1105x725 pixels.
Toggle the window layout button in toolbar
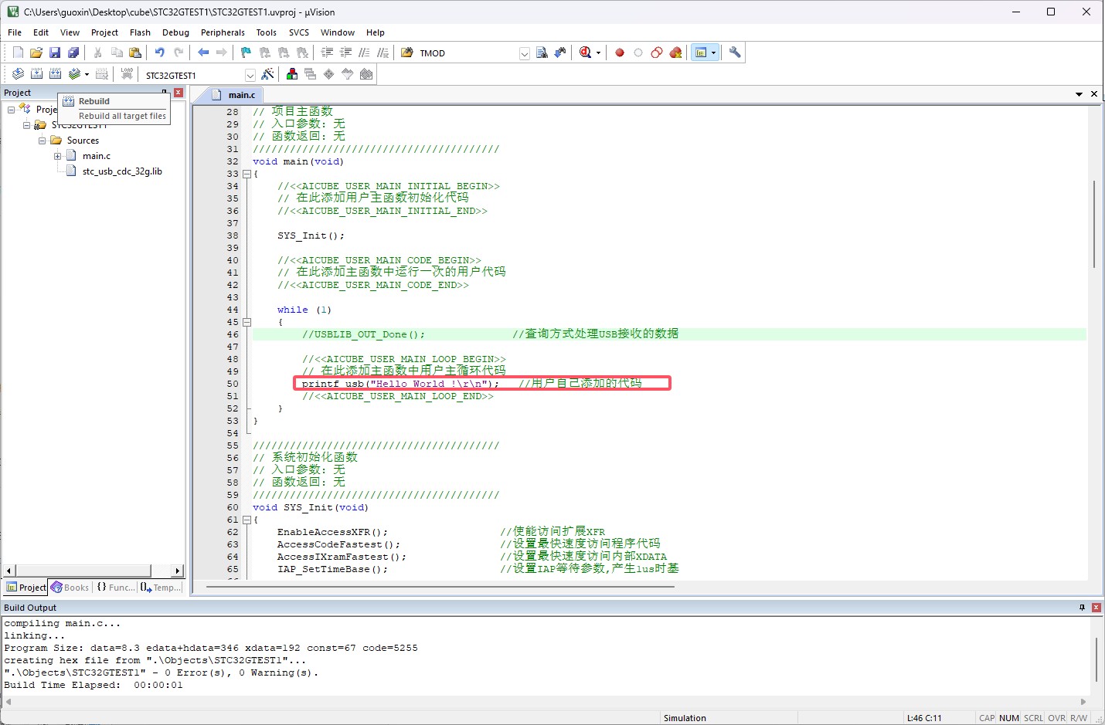pyautogui.click(x=701, y=53)
